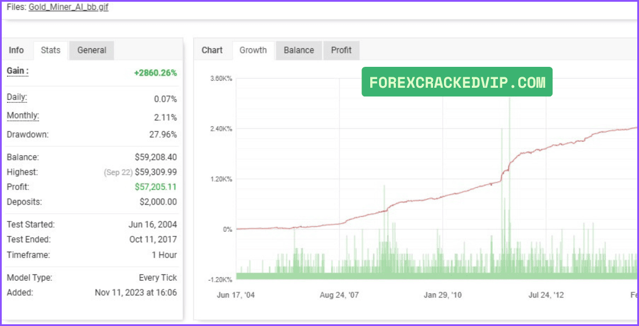The image size is (639, 326).
Task: Select the 1 Hour timeframe value
Action: pos(164,255)
